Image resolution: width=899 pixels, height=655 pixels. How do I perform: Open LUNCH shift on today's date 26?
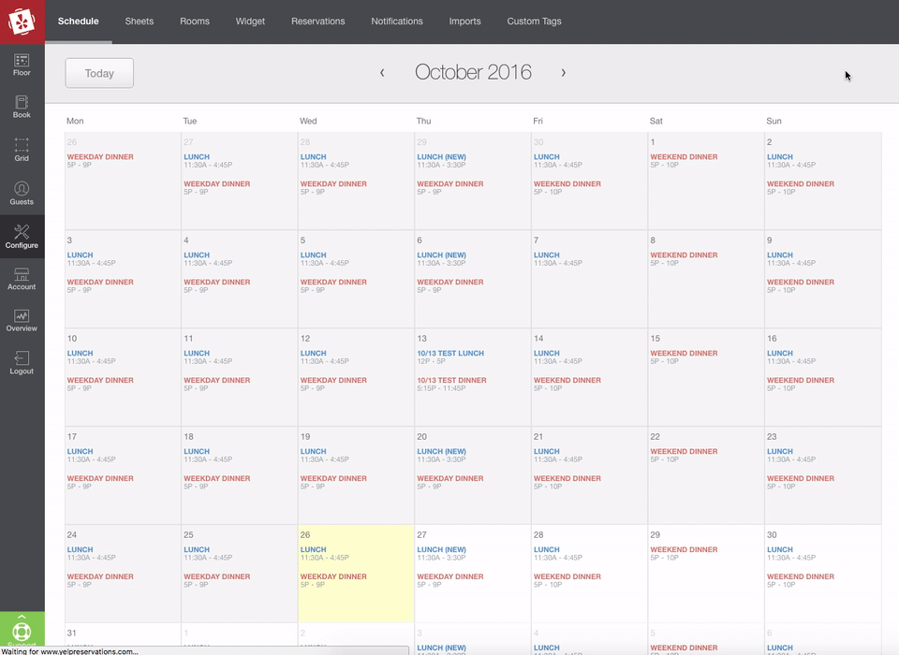coord(313,549)
